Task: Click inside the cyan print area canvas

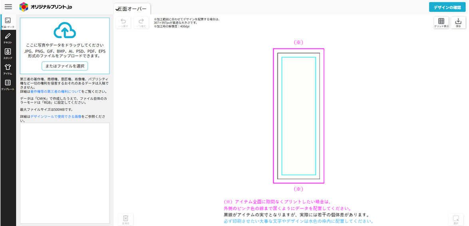Action: [298, 116]
